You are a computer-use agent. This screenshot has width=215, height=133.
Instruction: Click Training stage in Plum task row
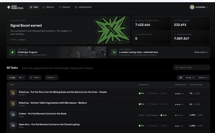(152, 93)
